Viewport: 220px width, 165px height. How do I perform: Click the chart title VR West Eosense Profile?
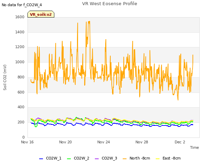110,4
